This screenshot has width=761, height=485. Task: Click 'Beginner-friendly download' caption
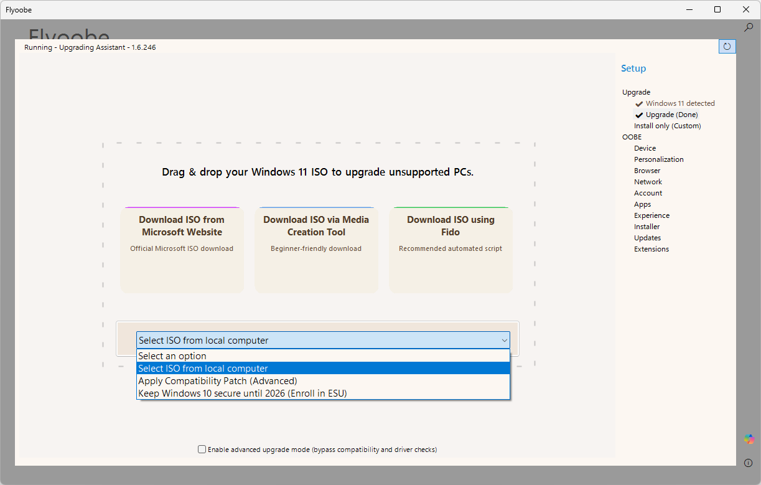(316, 248)
